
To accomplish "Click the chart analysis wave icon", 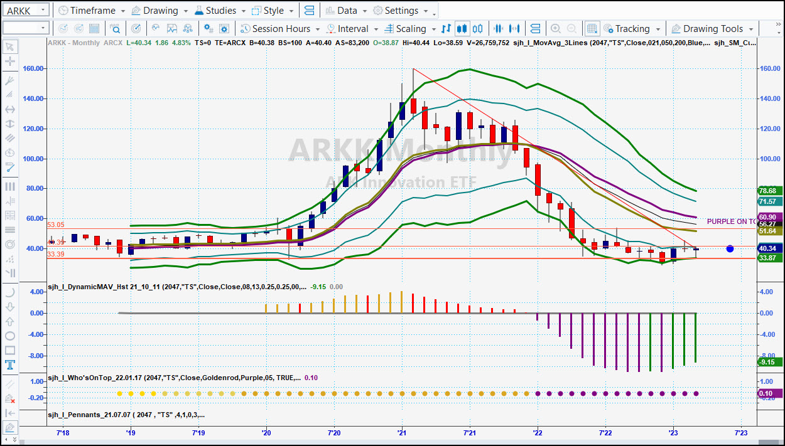I will point(155,28).
